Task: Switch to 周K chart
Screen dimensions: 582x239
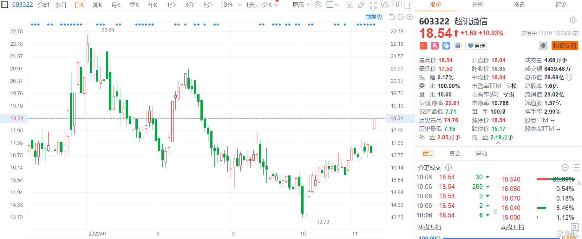Action: tap(98, 5)
